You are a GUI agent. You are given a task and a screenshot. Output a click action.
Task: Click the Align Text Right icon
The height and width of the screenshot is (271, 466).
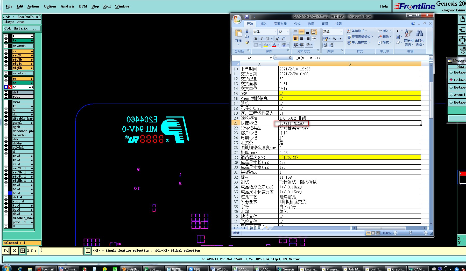(x=308, y=38)
